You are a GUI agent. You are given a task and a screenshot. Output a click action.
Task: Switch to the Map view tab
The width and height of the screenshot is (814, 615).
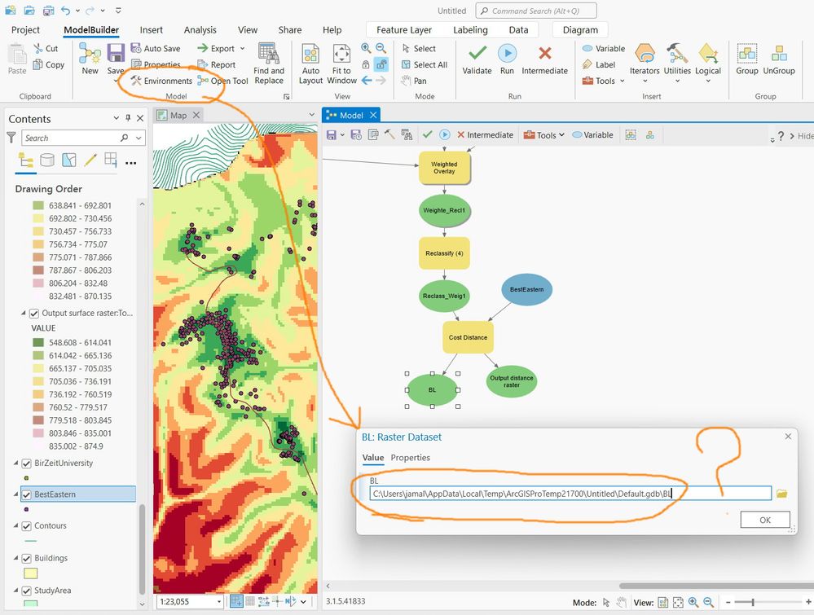pos(178,115)
